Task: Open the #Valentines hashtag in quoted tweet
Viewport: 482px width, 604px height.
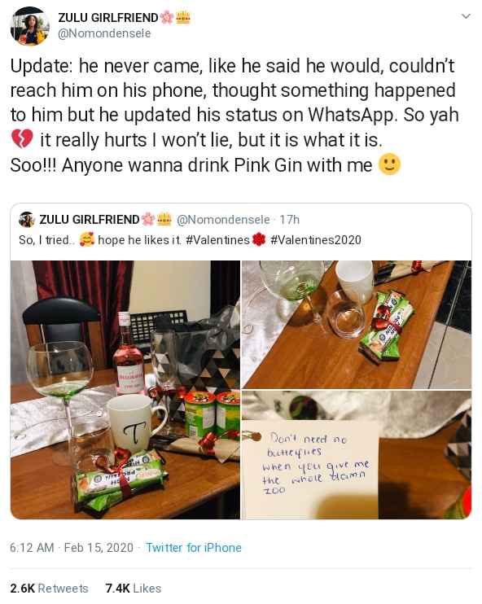Action: point(217,240)
